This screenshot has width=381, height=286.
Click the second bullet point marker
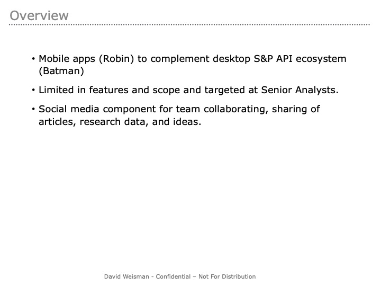[x=33, y=91]
